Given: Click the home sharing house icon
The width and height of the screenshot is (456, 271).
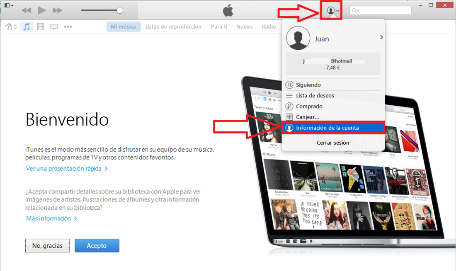Looking at the screenshot, I should [x=9, y=27].
